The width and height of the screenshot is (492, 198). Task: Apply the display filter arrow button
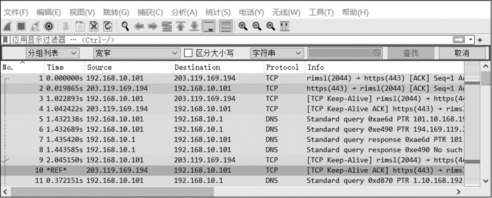tap(459, 40)
